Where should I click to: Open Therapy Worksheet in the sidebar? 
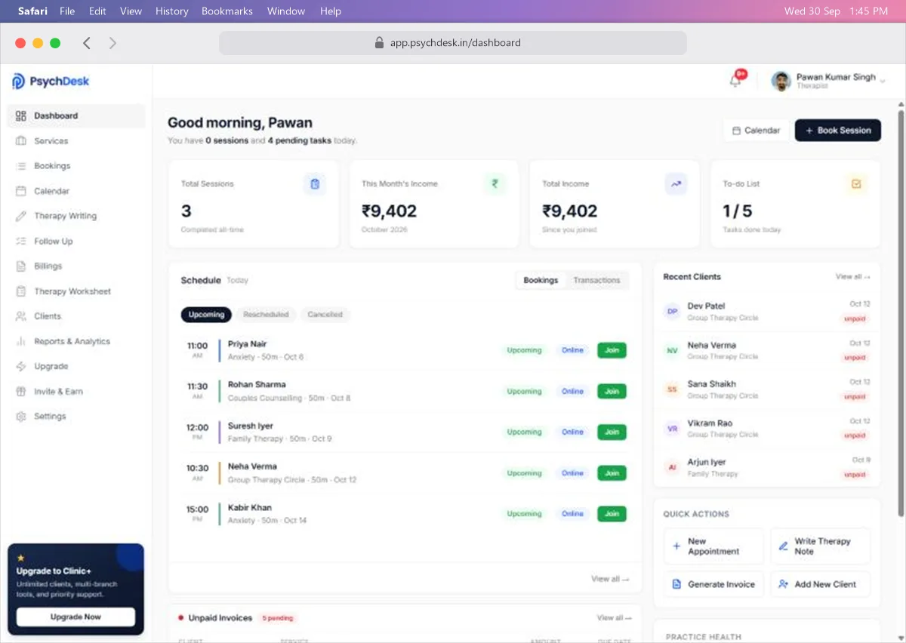pos(75,291)
